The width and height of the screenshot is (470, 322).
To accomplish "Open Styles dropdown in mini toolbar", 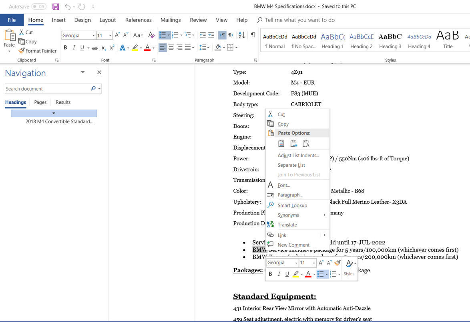I will pyautogui.click(x=349, y=267).
